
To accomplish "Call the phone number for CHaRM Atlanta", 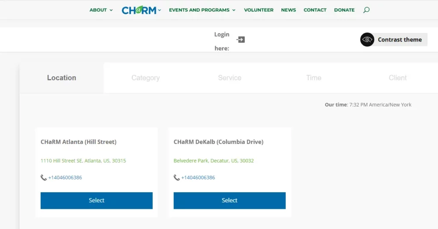I will [x=65, y=178].
